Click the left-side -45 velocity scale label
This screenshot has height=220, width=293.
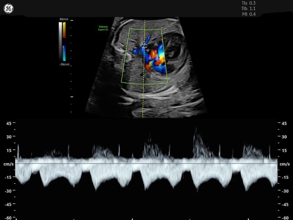(8, 204)
